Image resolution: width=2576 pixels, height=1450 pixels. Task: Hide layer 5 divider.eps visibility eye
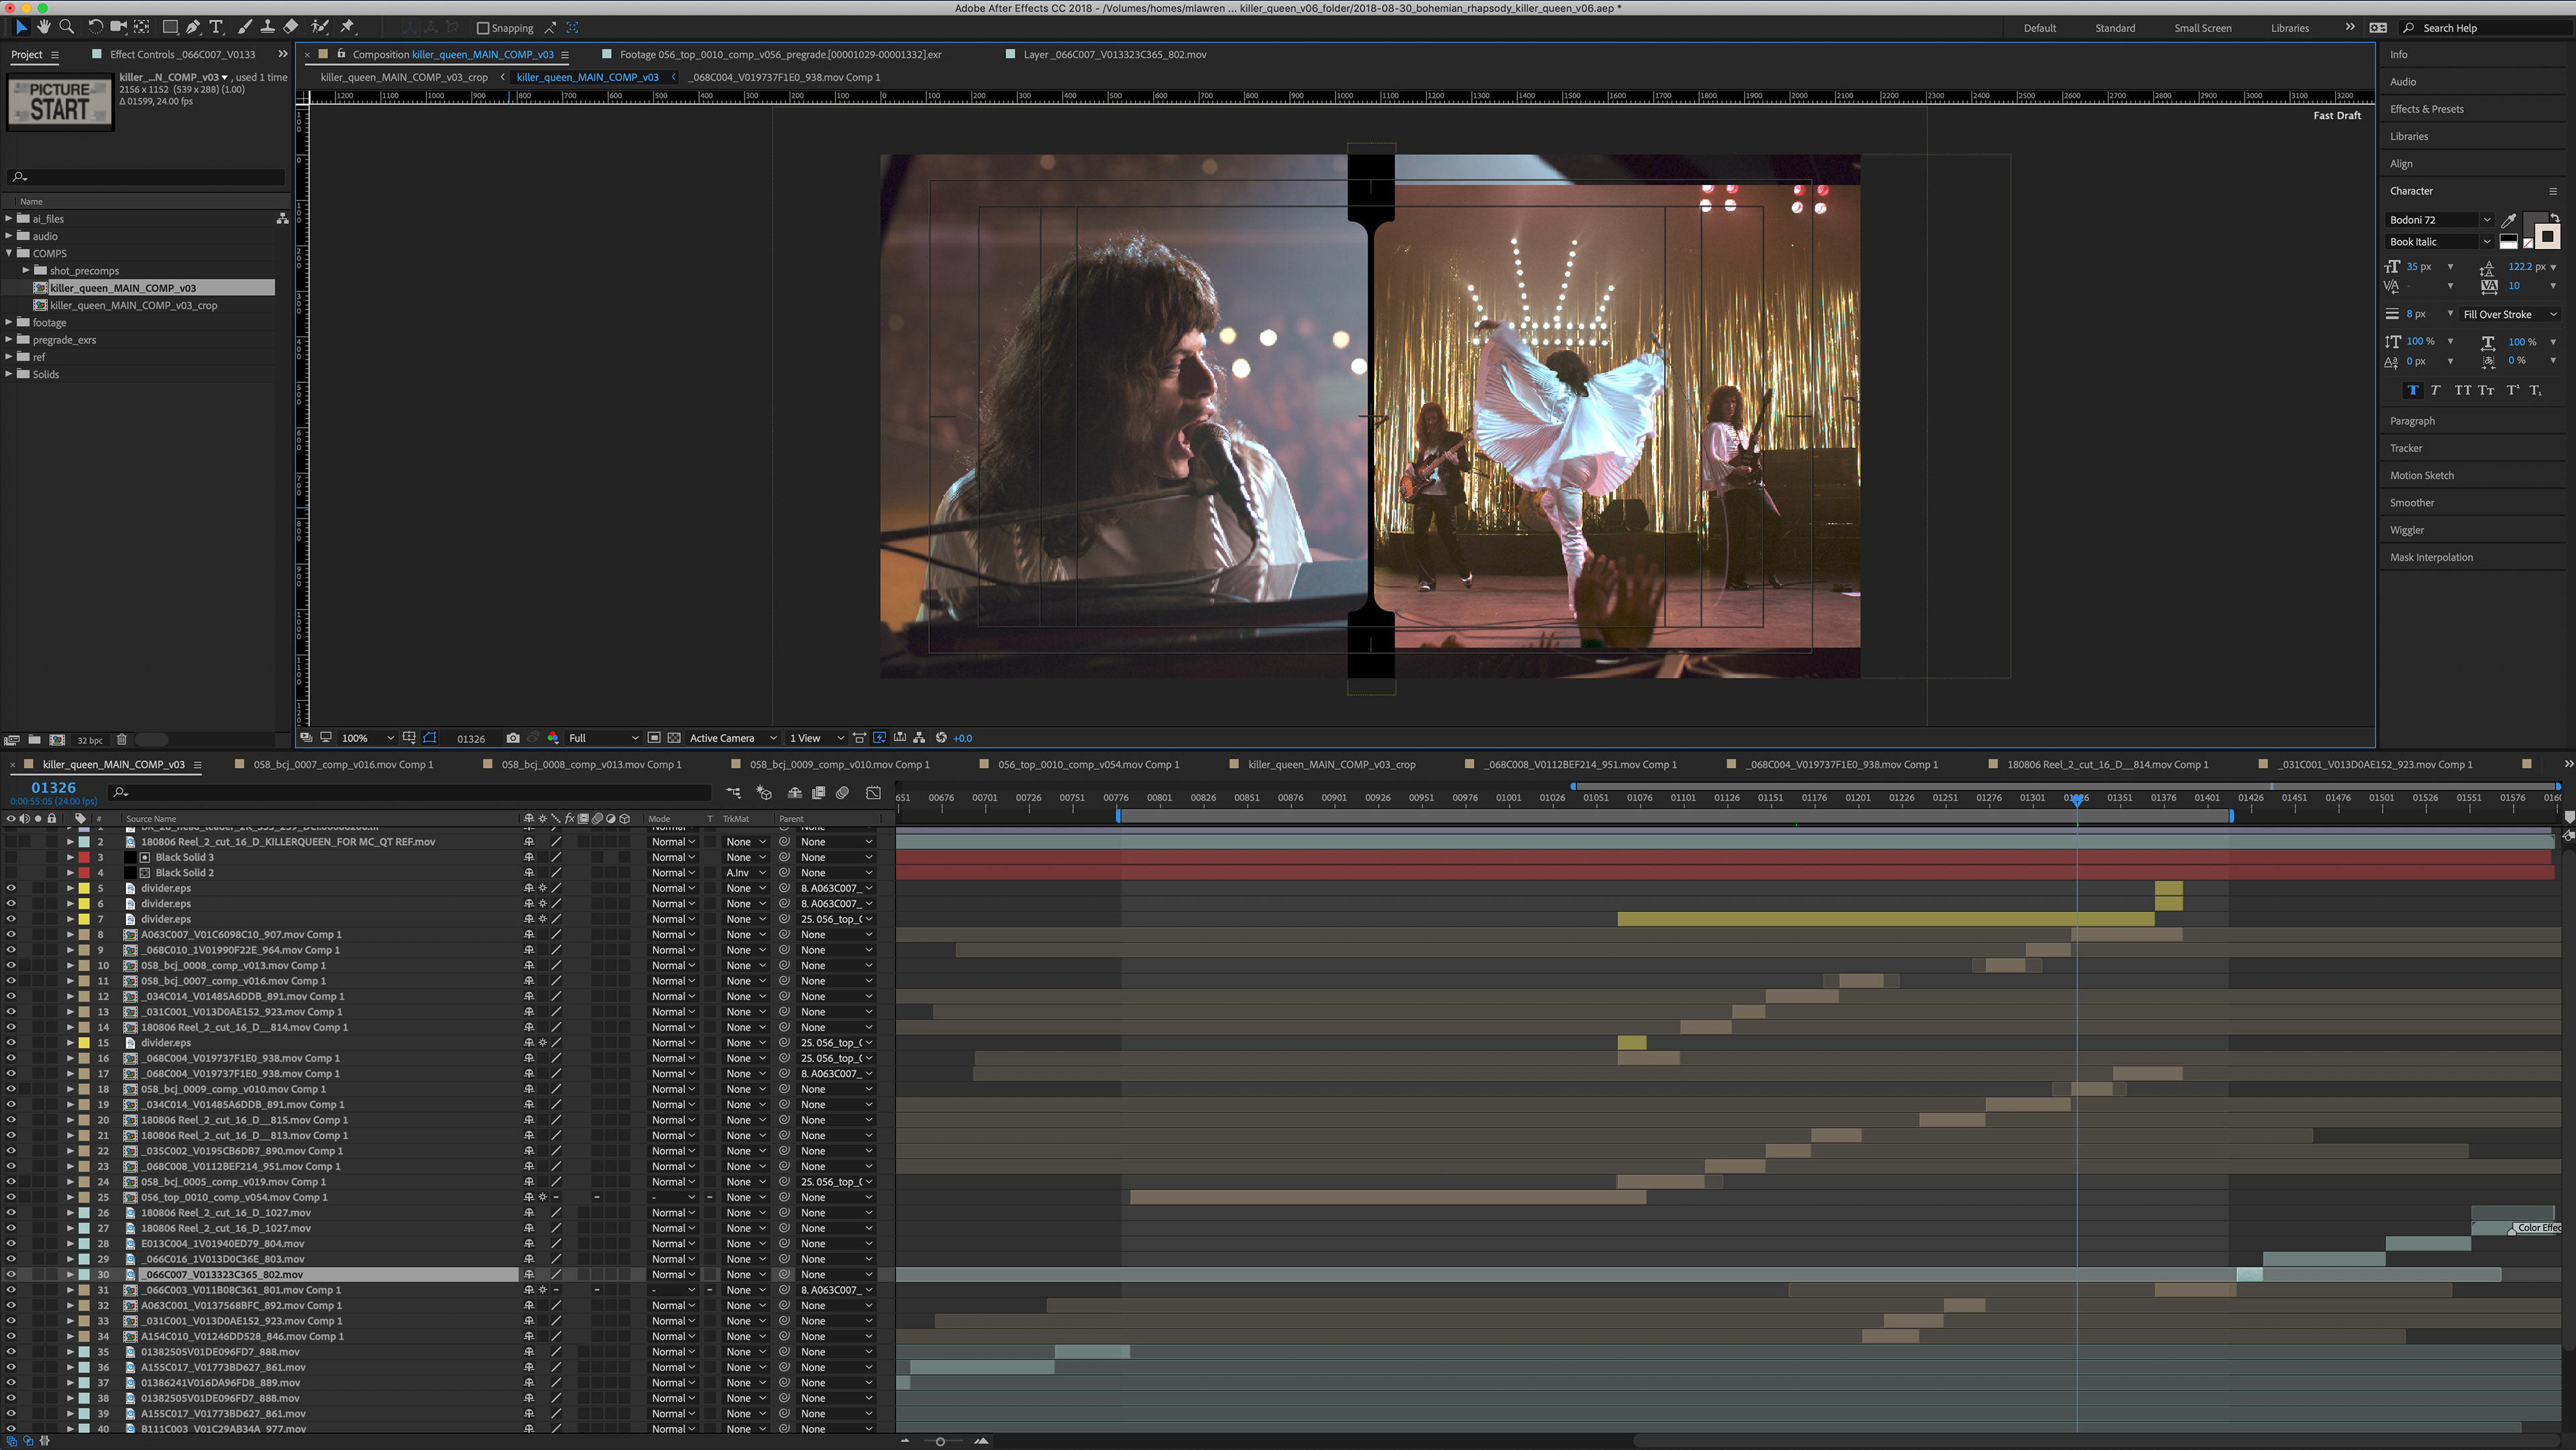pos(11,888)
